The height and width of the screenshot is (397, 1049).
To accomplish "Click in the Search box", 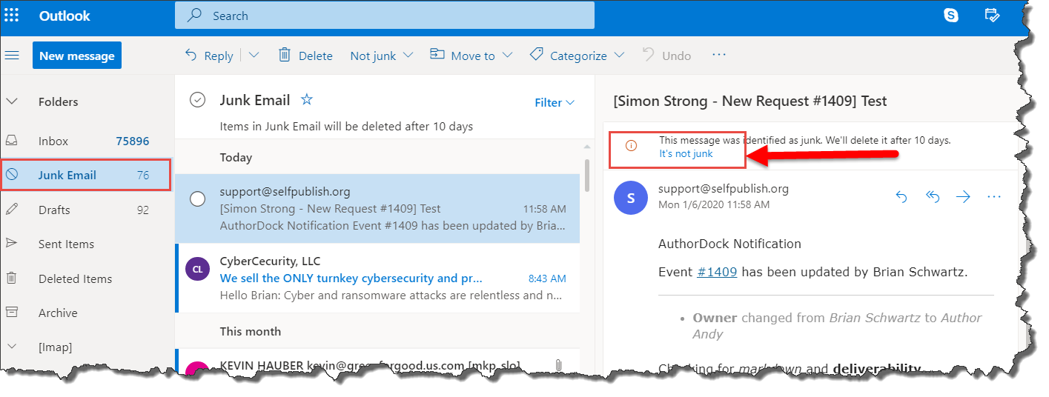I will coord(385,16).
